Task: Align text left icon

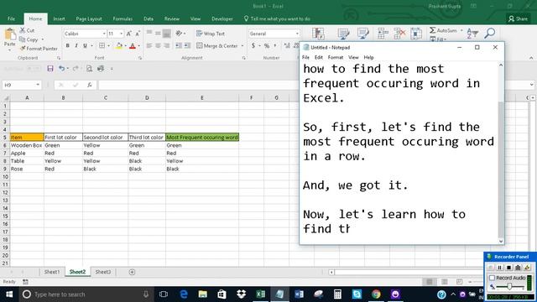Action: click(149, 45)
